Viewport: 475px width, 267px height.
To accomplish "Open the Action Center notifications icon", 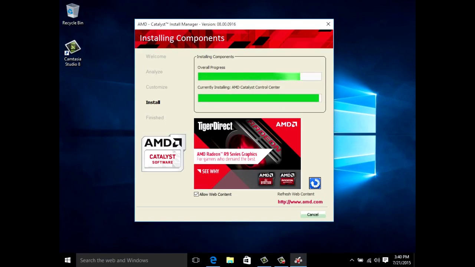I will [x=386, y=260].
